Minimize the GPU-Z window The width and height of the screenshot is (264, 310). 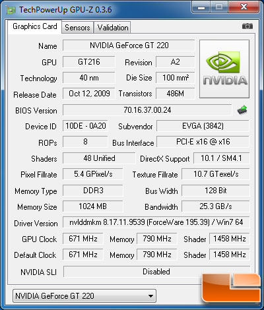pyautogui.click(x=201, y=8)
